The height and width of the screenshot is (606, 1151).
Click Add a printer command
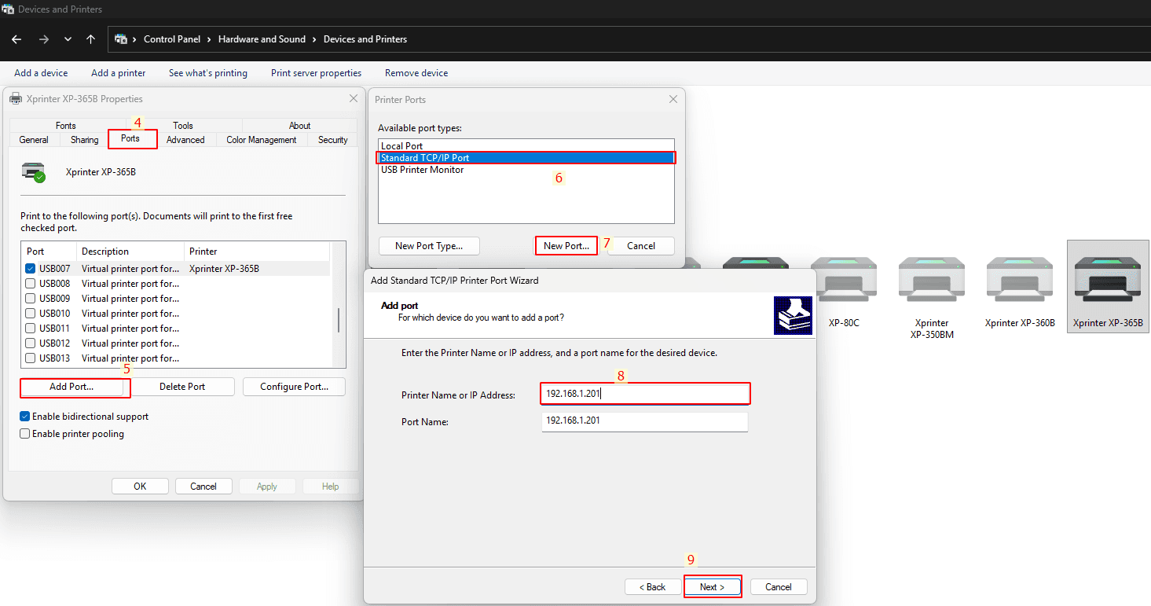119,73
